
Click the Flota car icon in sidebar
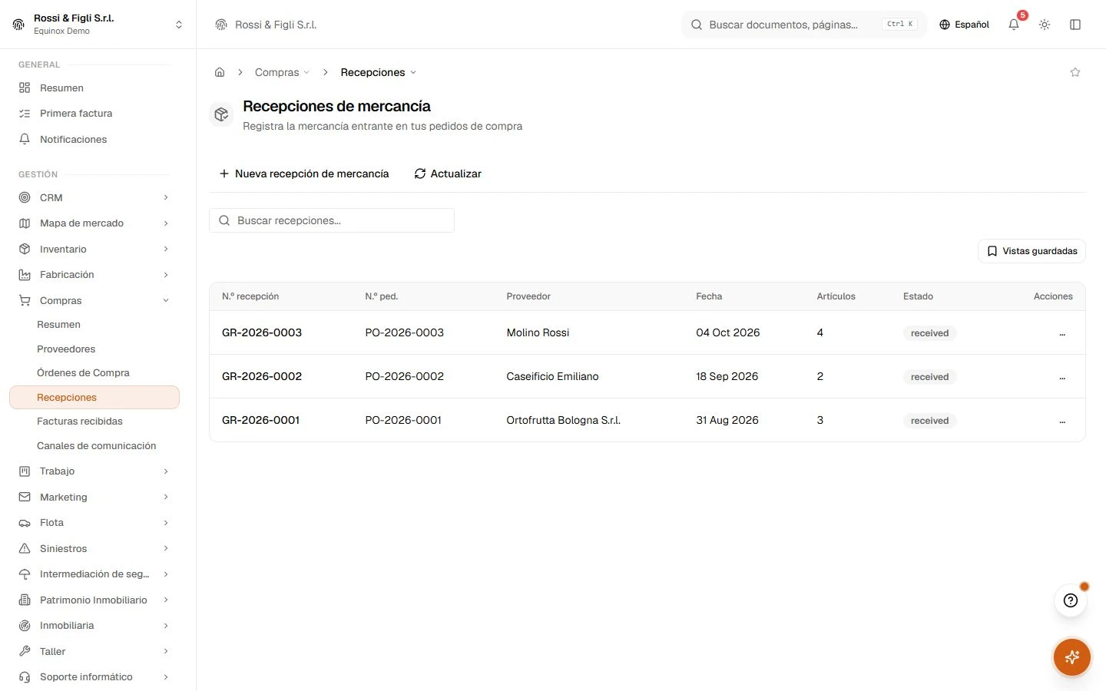[x=25, y=523]
